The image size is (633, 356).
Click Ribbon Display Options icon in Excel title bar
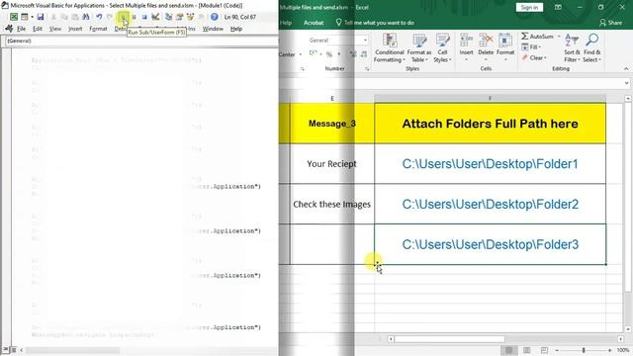pyautogui.click(x=558, y=7)
